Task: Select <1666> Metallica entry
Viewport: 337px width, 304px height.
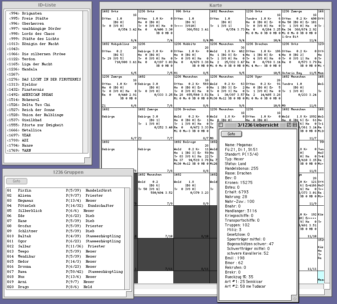Action: (x=44, y=130)
